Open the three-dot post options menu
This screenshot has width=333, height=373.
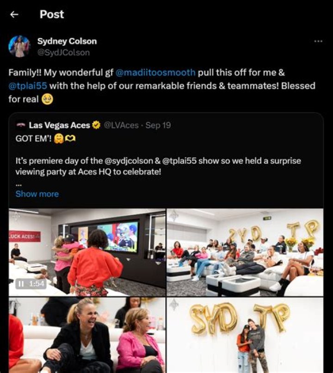point(318,42)
